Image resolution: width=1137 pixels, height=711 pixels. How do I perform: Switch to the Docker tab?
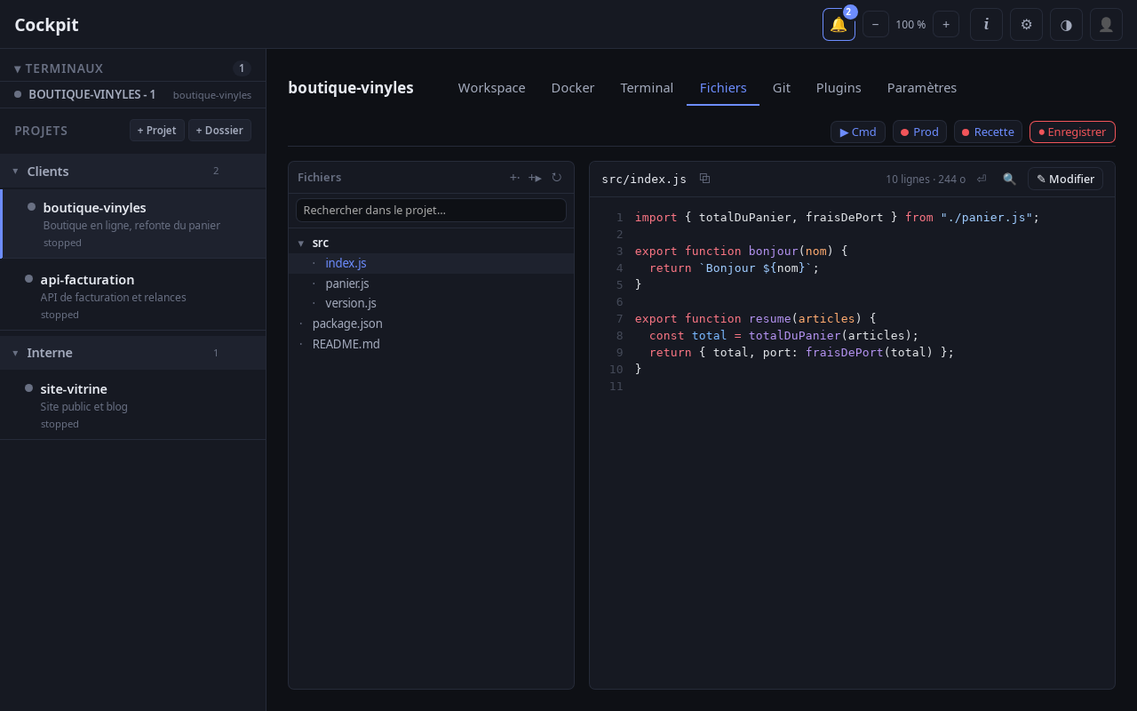[573, 88]
